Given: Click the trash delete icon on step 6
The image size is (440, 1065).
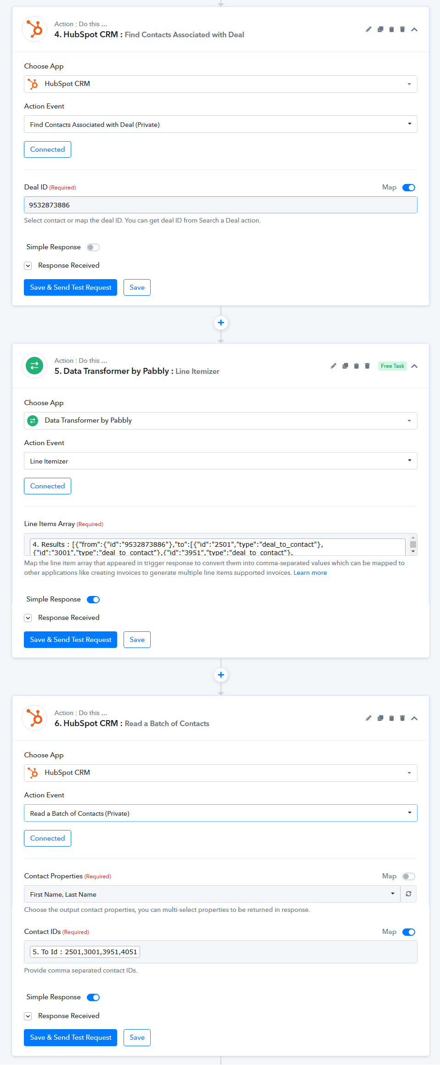Looking at the screenshot, I should (x=402, y=718).
